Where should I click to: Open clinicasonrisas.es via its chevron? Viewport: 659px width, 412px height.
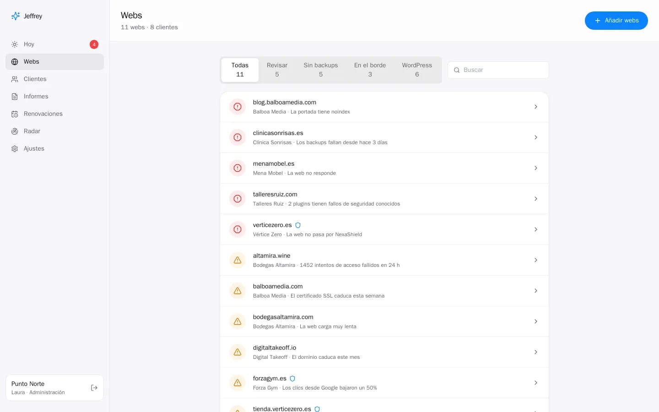[x=535, y=137]
